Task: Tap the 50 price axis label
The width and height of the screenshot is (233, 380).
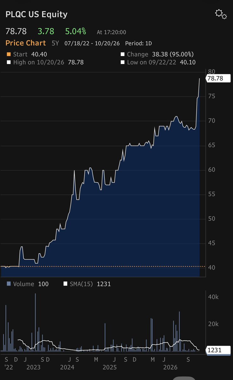Action: (x=212, y=218)
